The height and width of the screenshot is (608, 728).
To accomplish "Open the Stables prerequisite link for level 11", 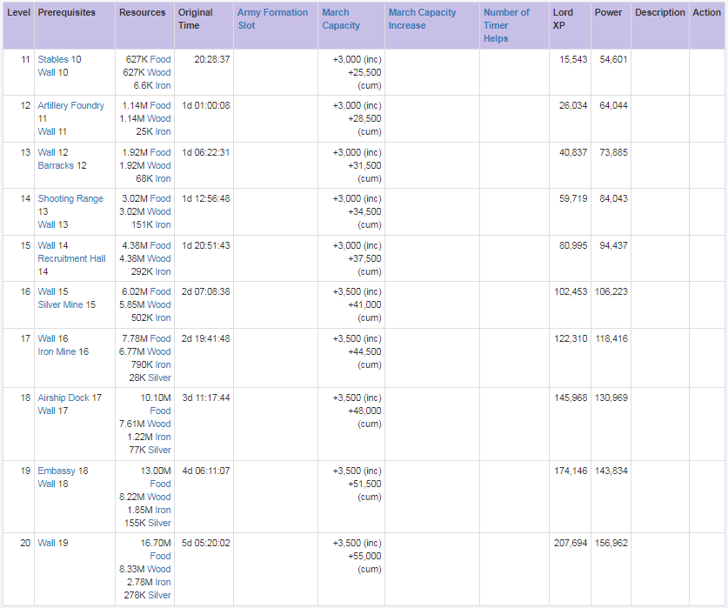I will pyautogui.click(x=53, y=59).
